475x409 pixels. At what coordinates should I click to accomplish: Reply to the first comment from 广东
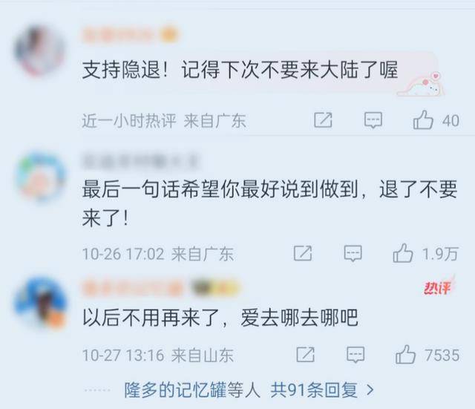[373, 120]
